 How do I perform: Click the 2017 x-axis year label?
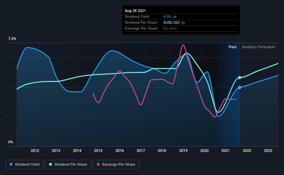[x=141, y=151]
